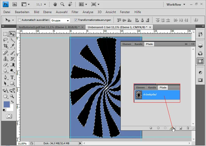
Task: Open the Filter menu
Action: click(x=75, y=12)
